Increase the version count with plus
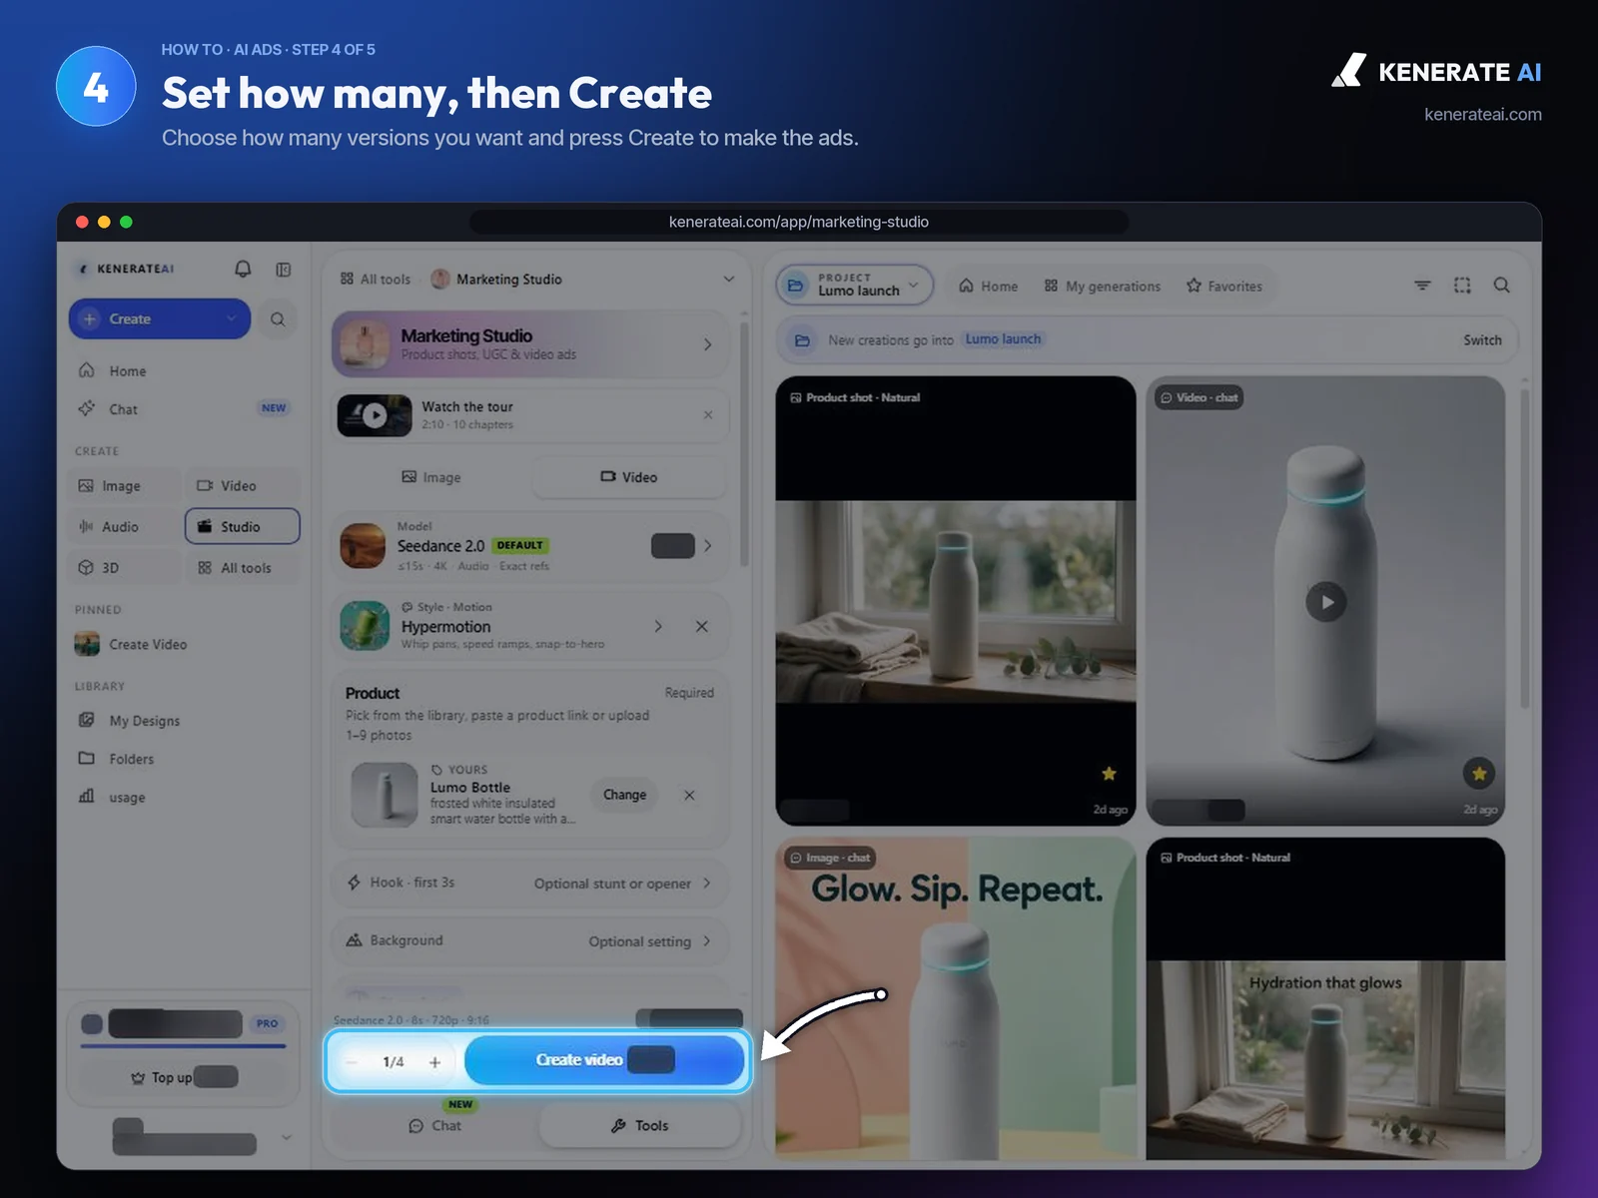Screen dimensions: 1598x1198 pyautogui.click(x=434, y=1062)
